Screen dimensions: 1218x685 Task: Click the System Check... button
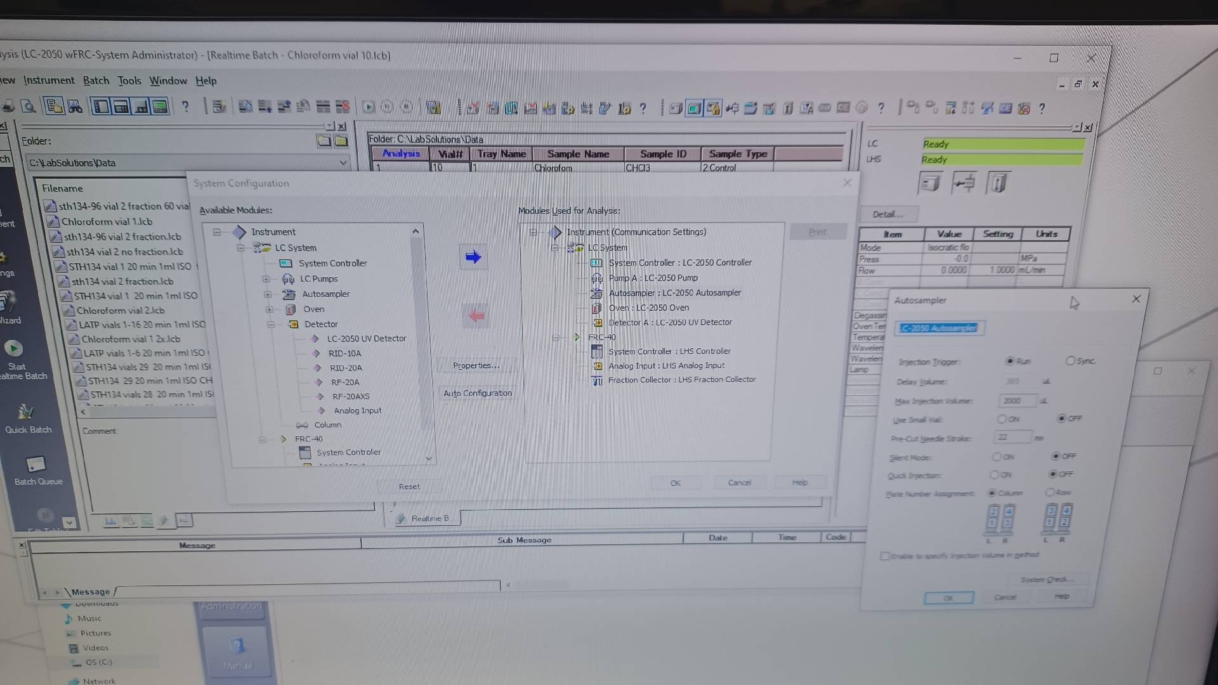1047,580
